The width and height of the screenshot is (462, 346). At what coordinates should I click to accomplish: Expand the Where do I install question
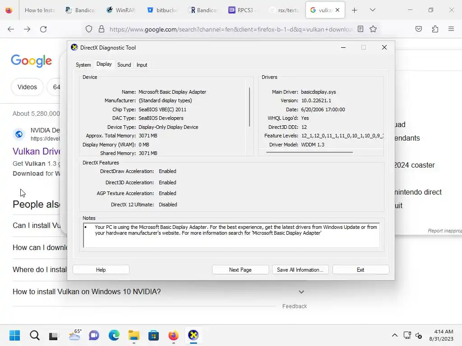40,269
